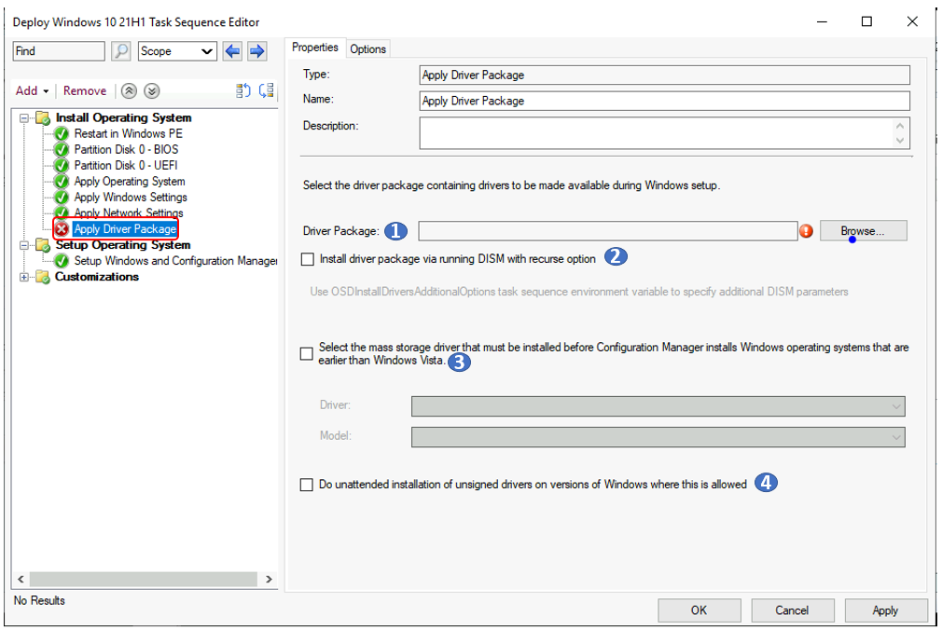
Task: Collapse the Install Operating System group
Action: [x=24, y=117]
